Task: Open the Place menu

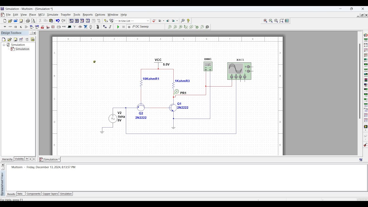Action: (32, 15)
